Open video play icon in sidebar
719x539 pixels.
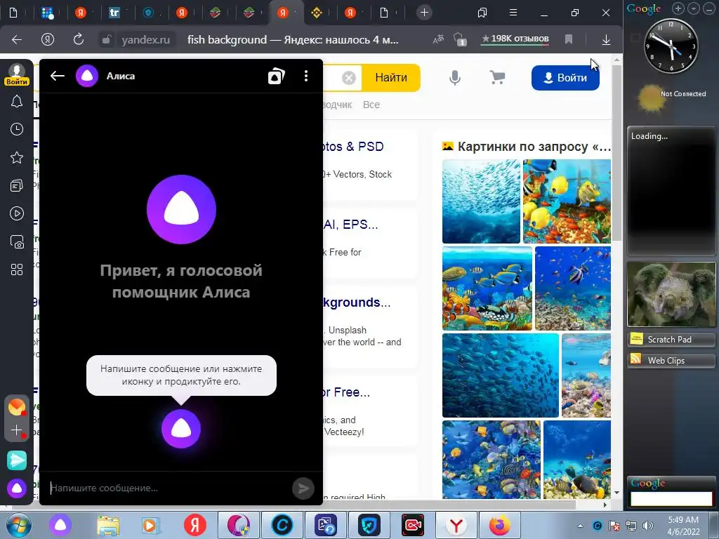pos(17,213)
